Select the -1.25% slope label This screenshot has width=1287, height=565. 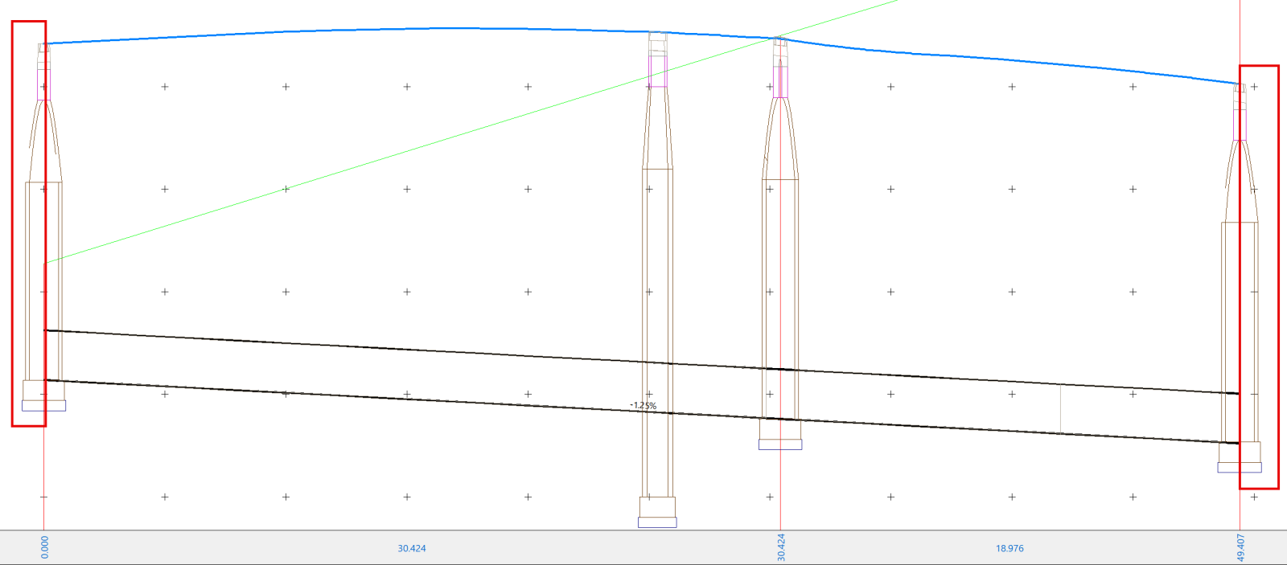tap(643, 406)
